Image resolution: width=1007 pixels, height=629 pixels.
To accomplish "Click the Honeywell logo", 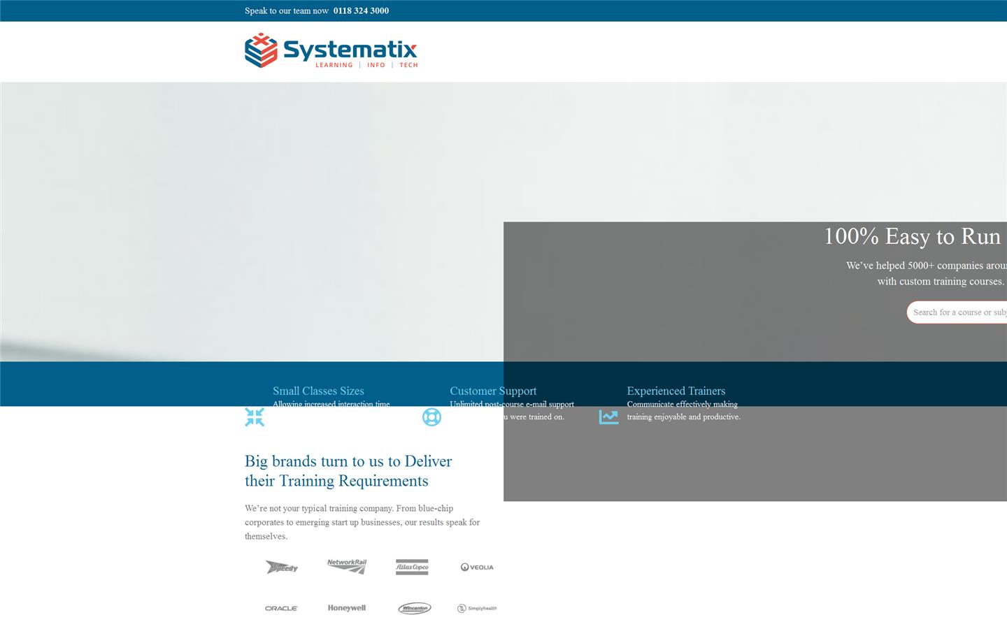I will point(347,608).
